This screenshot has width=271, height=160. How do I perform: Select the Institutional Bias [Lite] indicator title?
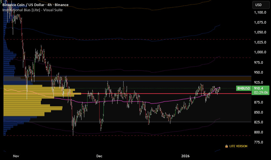(33, 10)
